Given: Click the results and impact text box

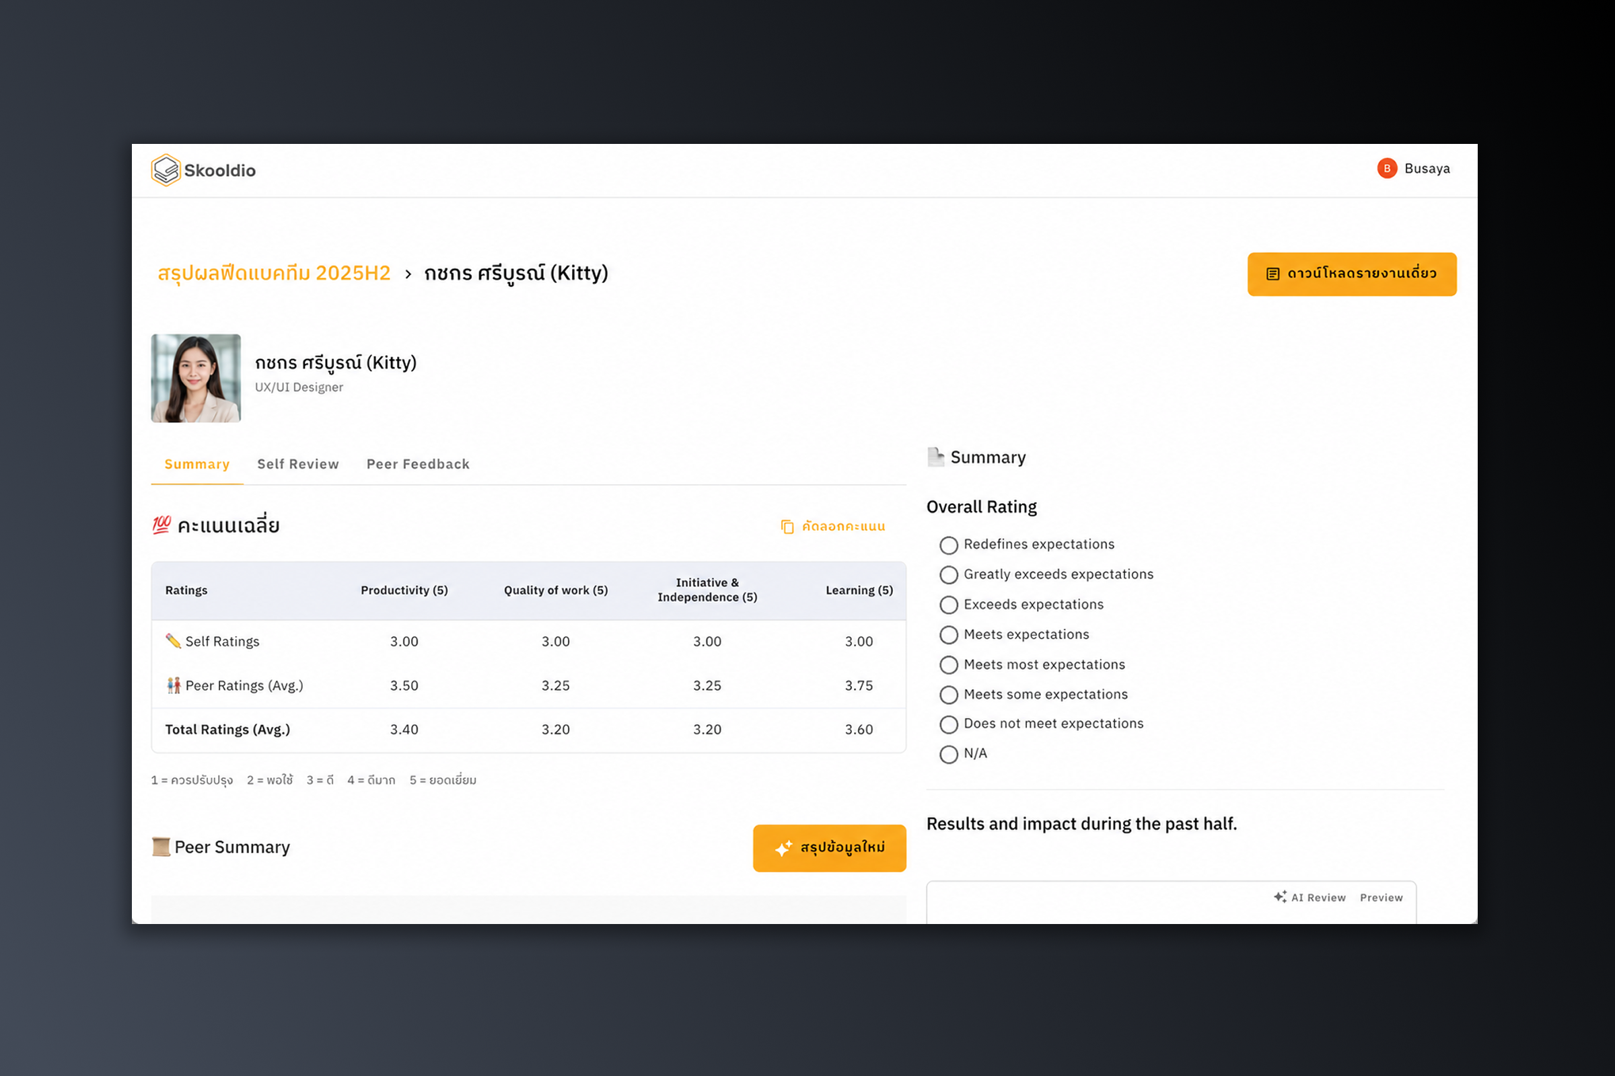Looking at the screenshot, I should pos(1171,903).
